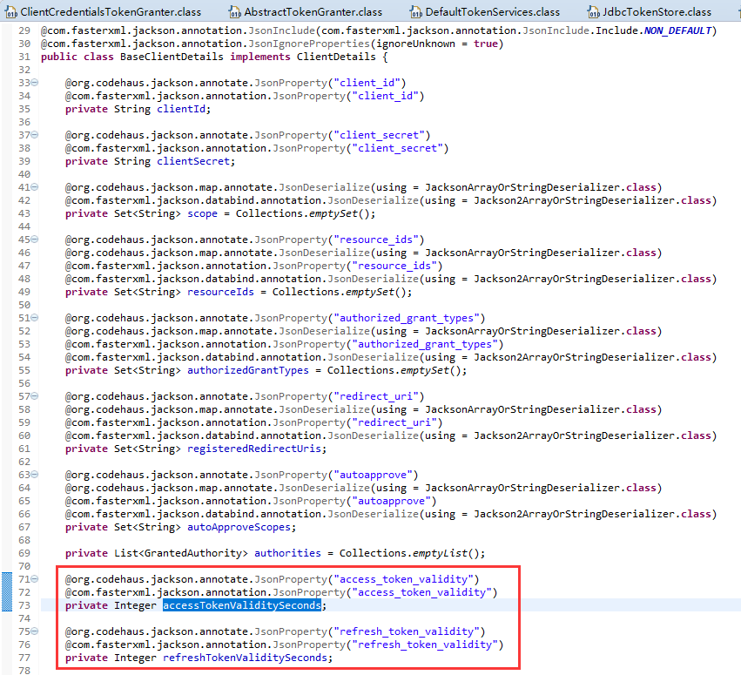This screenshot has height=675, width=741.
Task: Click the true keyword on line 30
Action: [486, 44]
